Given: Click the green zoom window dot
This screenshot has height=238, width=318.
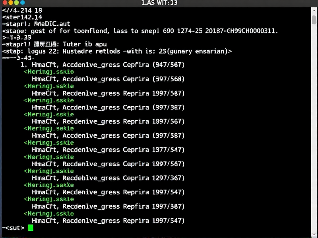Looking at the screenshot, I should click(x=16, y=3).
